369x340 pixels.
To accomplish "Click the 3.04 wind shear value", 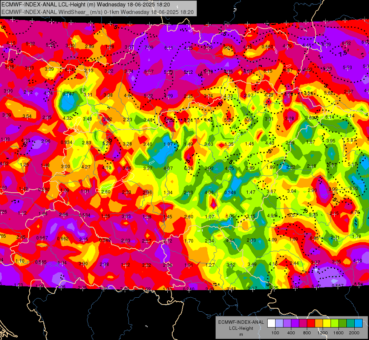I will (x=292, y=191).
